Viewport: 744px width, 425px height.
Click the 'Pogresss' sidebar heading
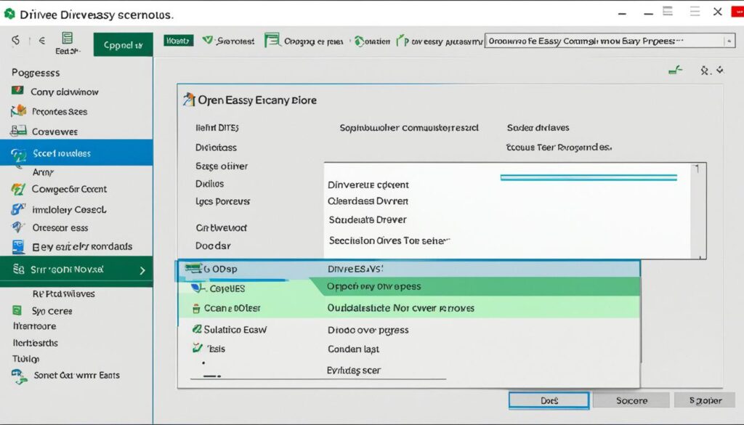[36, 73]
